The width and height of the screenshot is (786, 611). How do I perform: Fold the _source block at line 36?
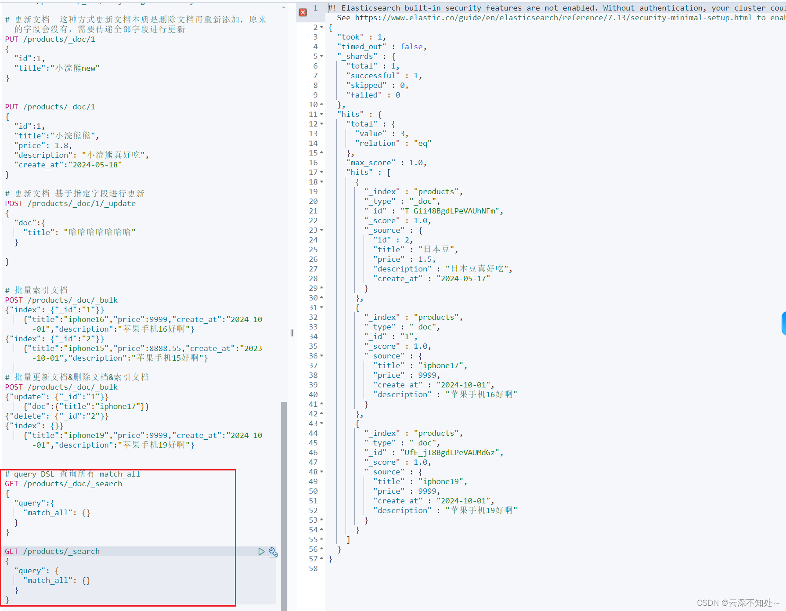point(322,356)
